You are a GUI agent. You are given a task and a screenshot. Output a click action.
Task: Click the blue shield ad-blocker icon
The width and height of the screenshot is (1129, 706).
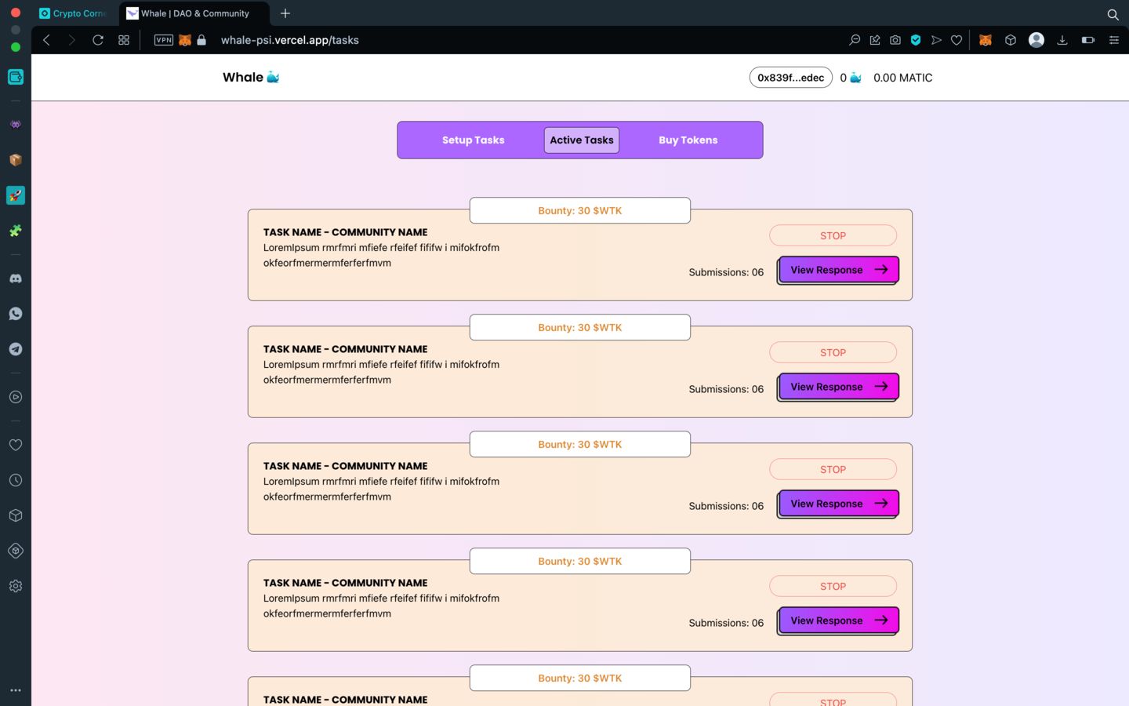[x=916, y=40]
